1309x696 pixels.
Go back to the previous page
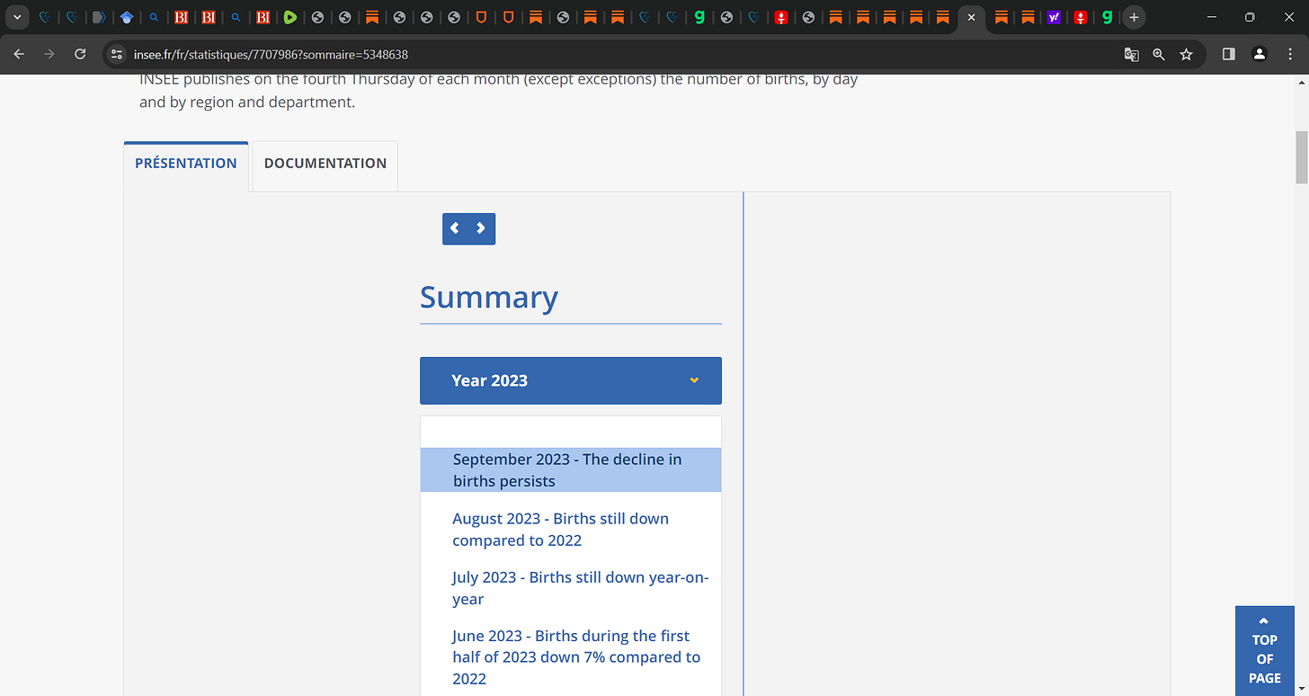(19, 54)
